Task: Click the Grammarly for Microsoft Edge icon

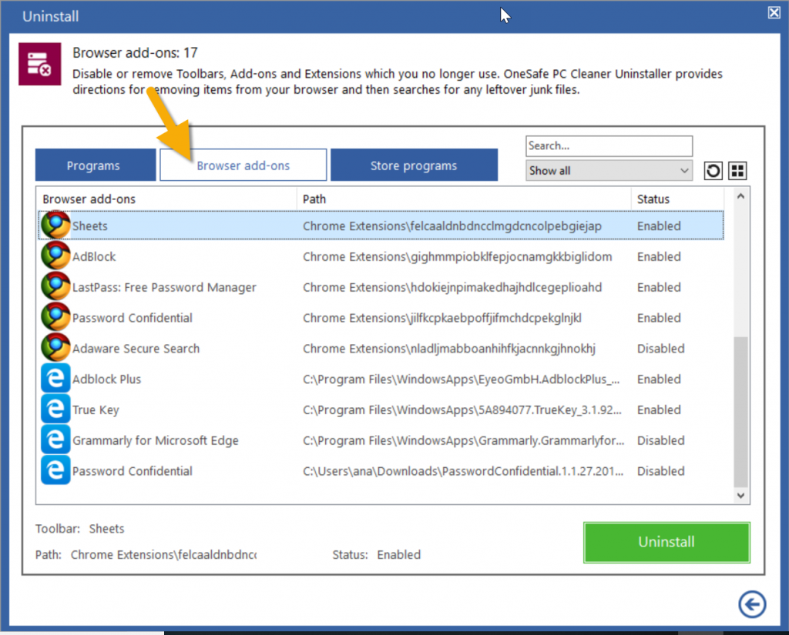Action: tap(55, 439)
